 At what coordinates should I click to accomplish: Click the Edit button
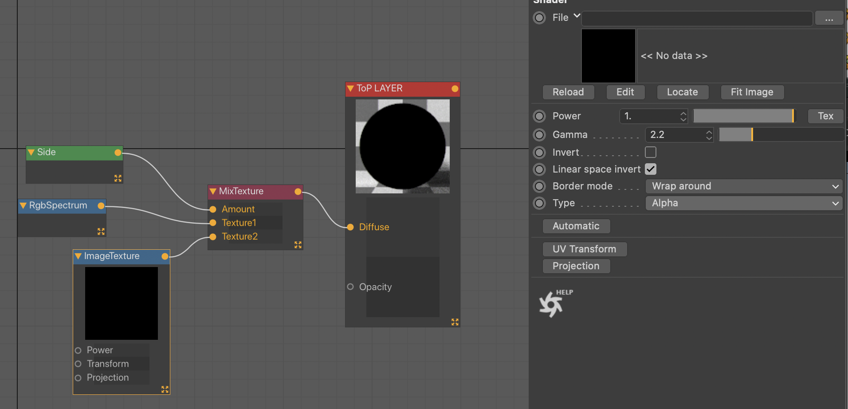(x=625, y=92)
